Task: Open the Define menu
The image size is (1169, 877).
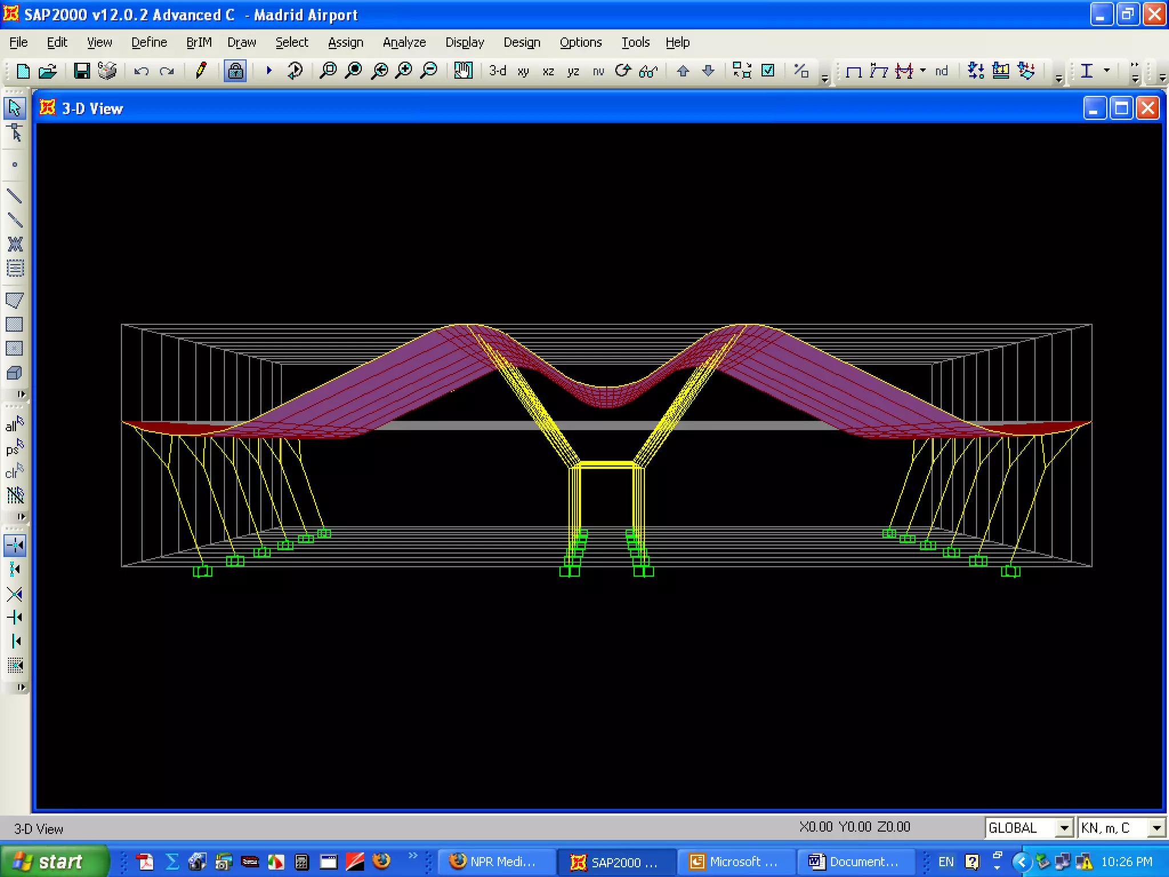Action: coord(149,42)
